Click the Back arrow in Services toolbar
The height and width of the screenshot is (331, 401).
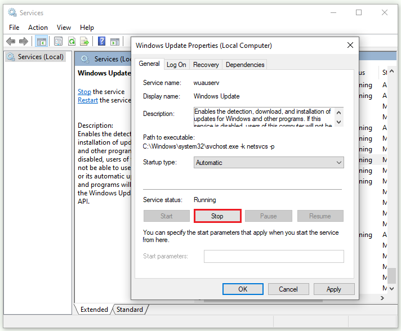tap(11, 41)
